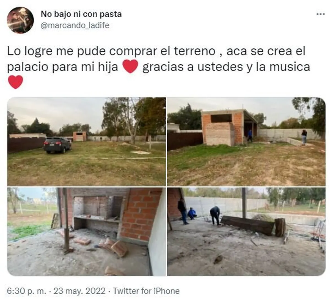Image resolution: width=330 pixels, height=304 pixels.
Task: Click the 6:30 p. m. timestamp
Action: coord(27,291)
